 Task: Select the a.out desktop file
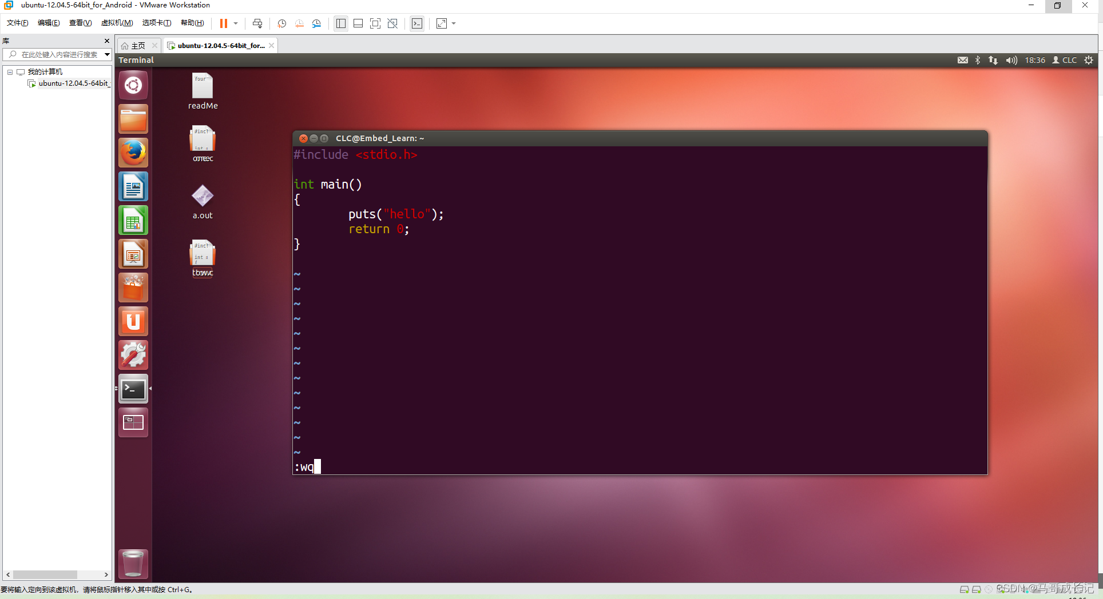point(203,202)
